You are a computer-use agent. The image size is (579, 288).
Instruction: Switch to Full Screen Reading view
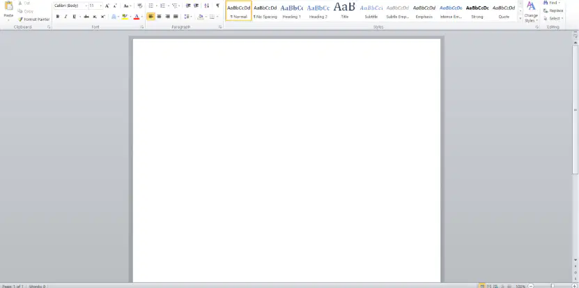click(x=489, y=286)
